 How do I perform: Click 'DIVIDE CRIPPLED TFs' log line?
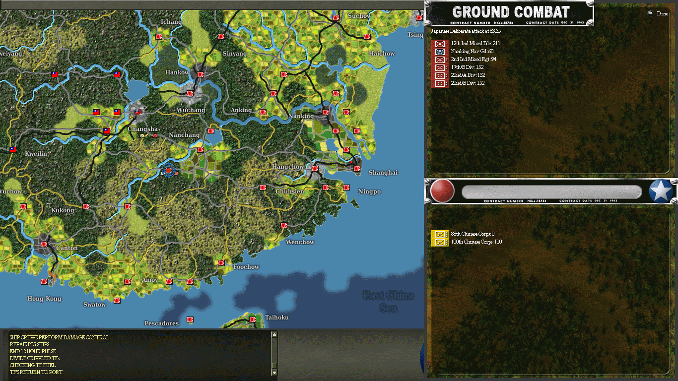click(35, 358)
